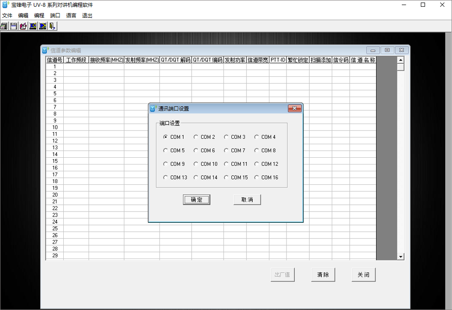Click scroll down arrow of channel table

400,256
